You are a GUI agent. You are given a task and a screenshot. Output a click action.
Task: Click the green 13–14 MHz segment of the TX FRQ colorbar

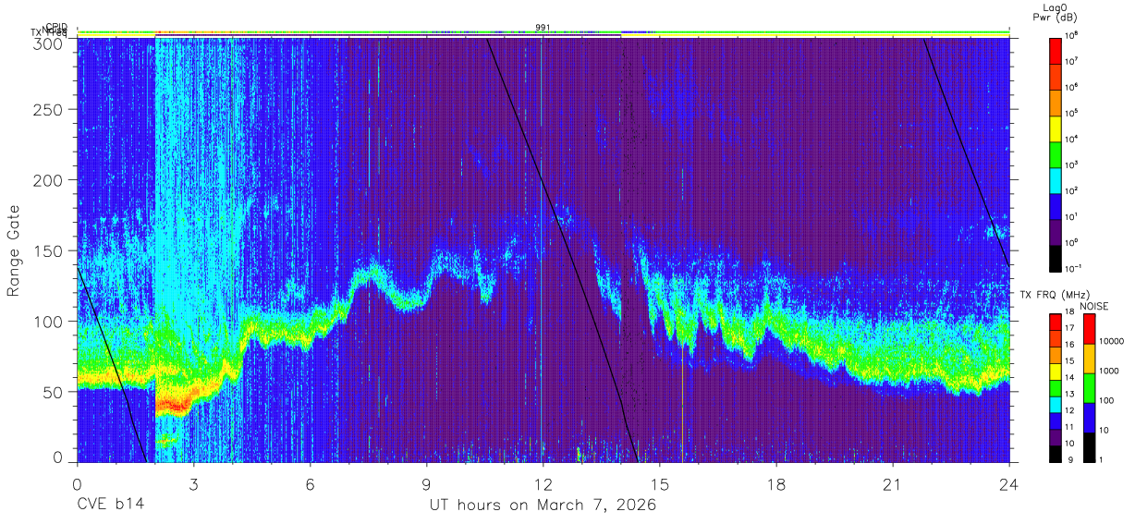pos(1055,388)
